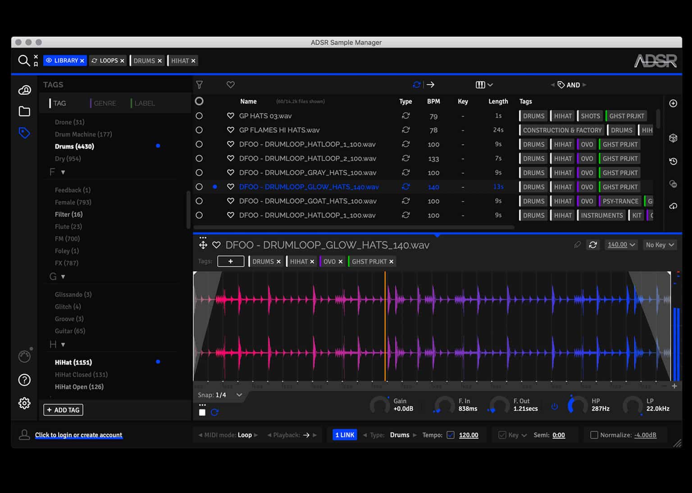Screen dimensions: 692x493
Task: Open the history clock icon on right
Action: point(673,161)
